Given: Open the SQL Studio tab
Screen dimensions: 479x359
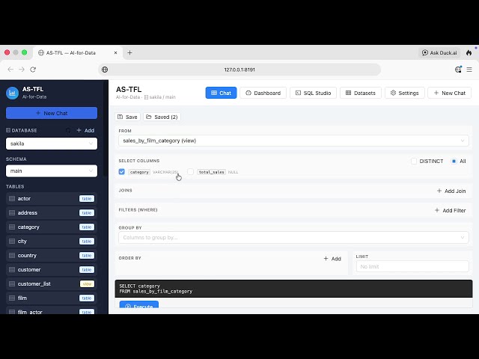Looking at the screenshot, I should point(313,93).
